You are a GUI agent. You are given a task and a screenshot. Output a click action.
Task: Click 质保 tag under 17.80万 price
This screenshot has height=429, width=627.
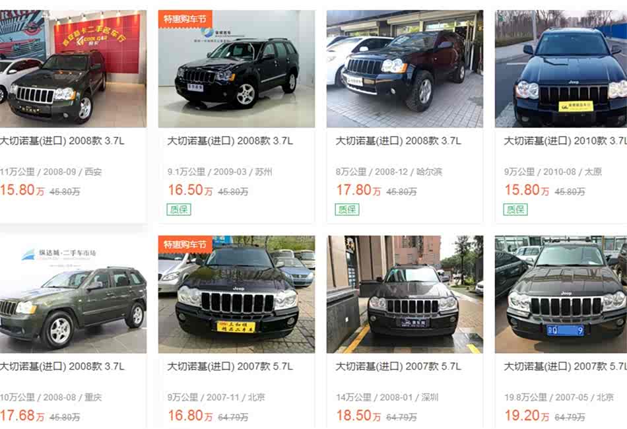[x=347, y=209]
